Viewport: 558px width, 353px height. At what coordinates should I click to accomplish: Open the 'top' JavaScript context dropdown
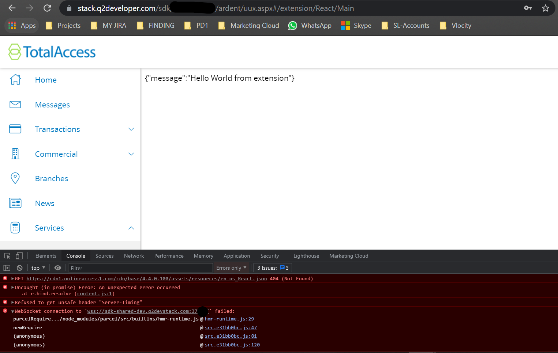click(38, 268)
